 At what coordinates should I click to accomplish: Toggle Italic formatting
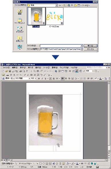coord(42,78)
